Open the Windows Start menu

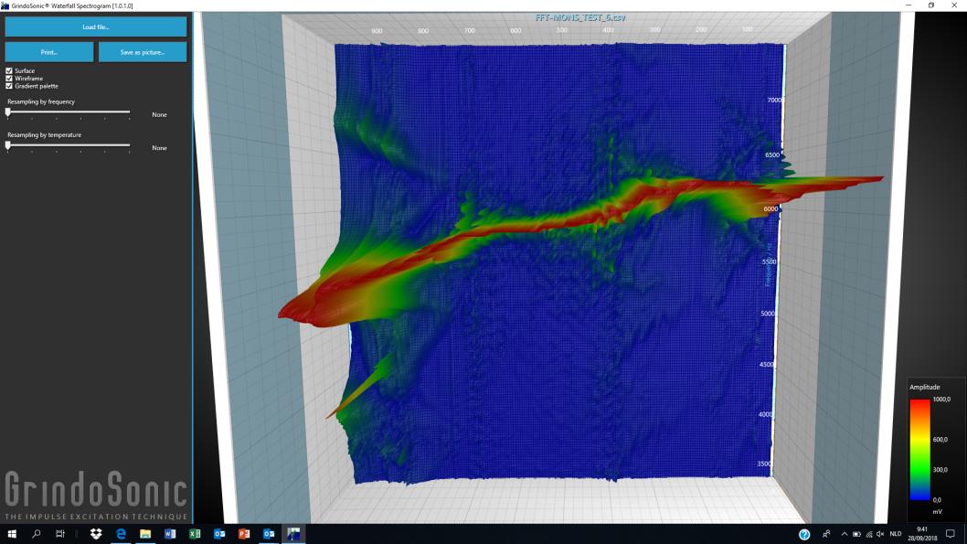click(x=13, y=534)
